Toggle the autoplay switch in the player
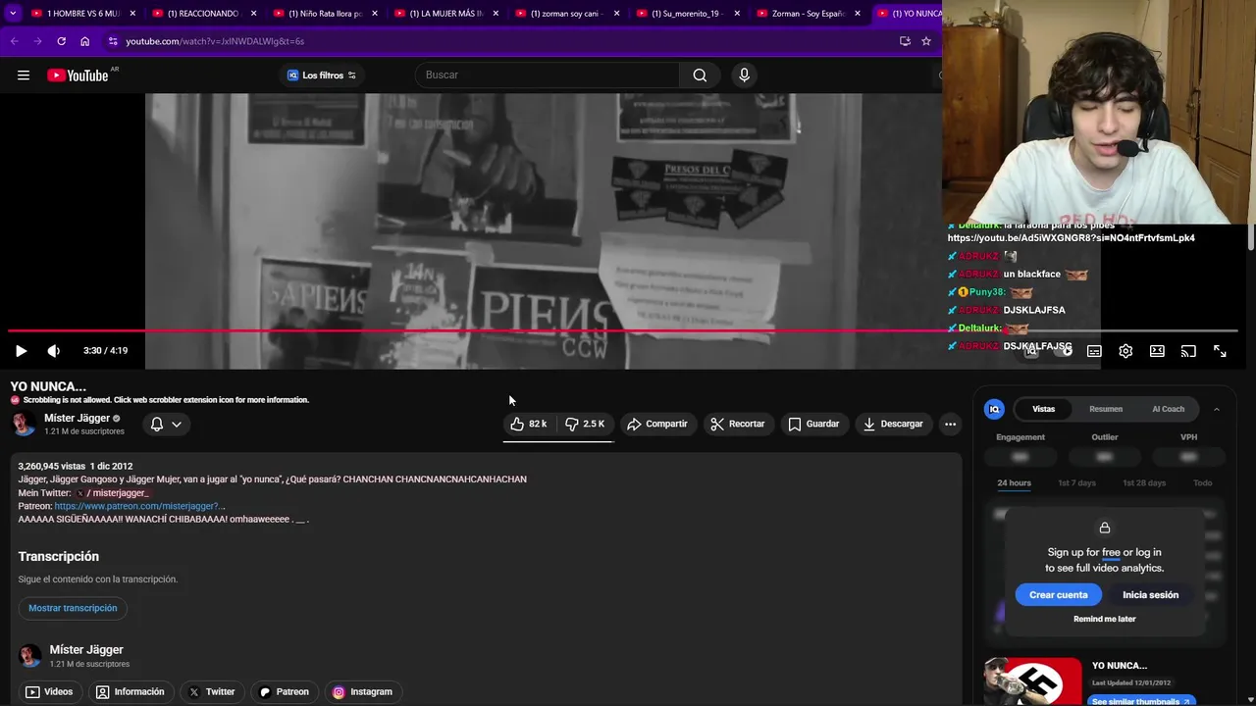Screen dimensions: 1256x706 (1065, 351)
